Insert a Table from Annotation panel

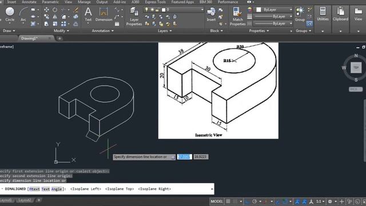[117, 24]
